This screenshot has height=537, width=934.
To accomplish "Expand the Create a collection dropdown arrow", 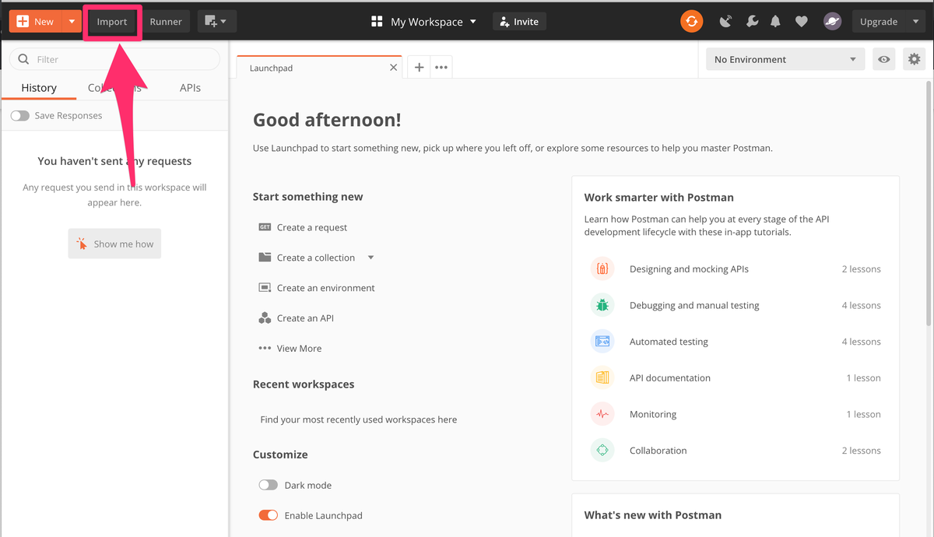I will tap(370, 258).
